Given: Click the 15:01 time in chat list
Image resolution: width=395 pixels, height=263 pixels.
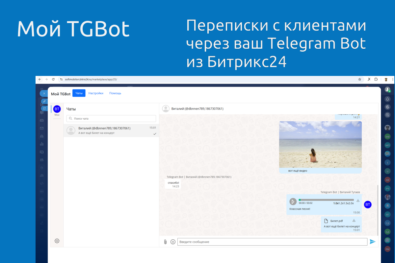Looking at the screenshot, I should pyautogui.click(x=153, y=128).
